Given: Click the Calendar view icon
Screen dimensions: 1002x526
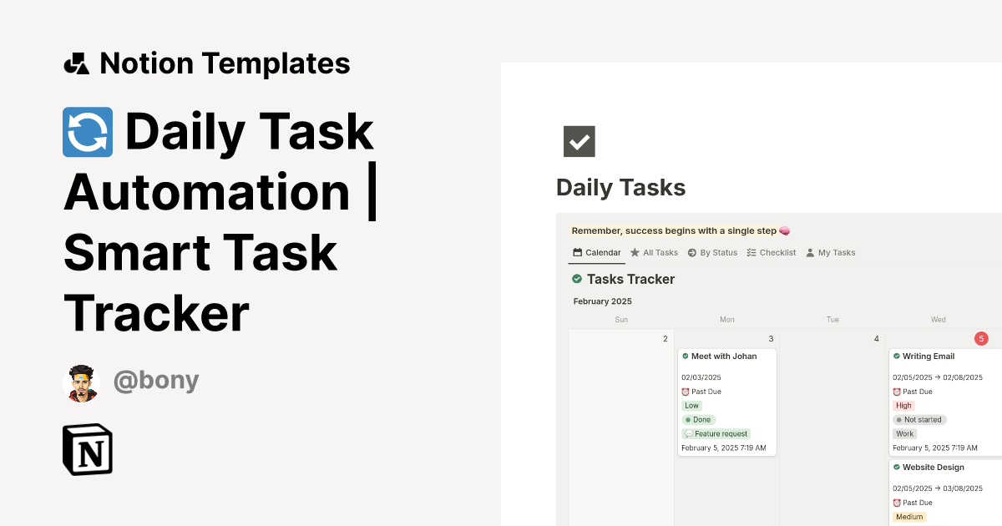Looking at the screenshot, I should point(579,252).
